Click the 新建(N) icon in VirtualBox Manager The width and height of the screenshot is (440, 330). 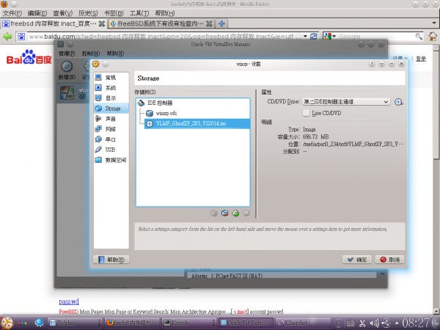pos(67,70)
